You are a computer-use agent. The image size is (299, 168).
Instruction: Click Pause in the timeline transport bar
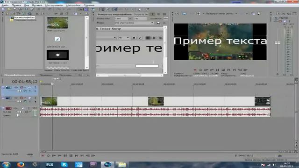point(65,155)
